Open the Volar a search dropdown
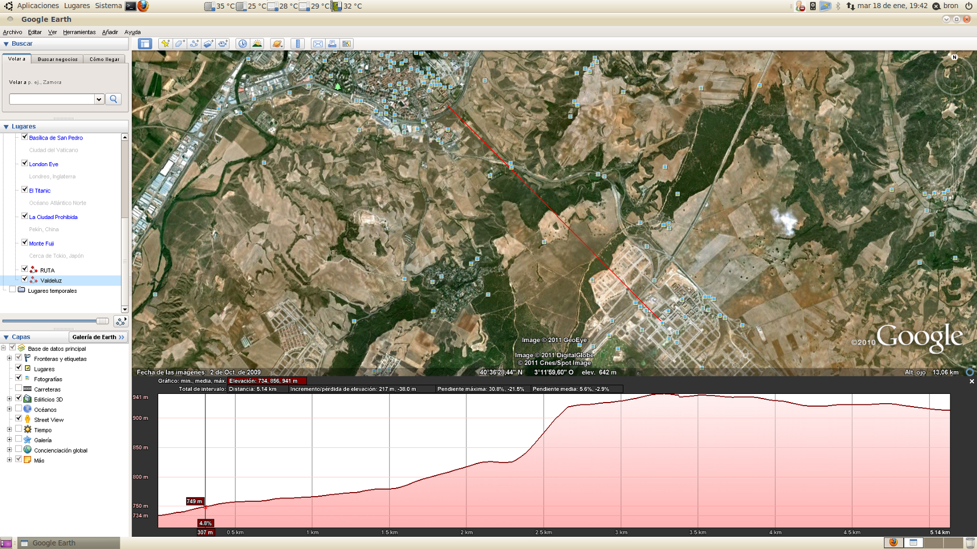This screenshot has height=549, width=977. (x=99, y=99)
